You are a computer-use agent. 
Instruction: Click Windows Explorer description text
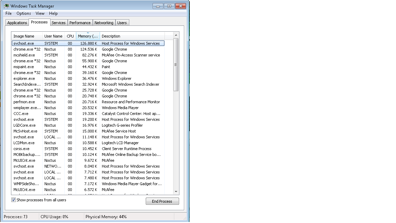click(117, 78)
